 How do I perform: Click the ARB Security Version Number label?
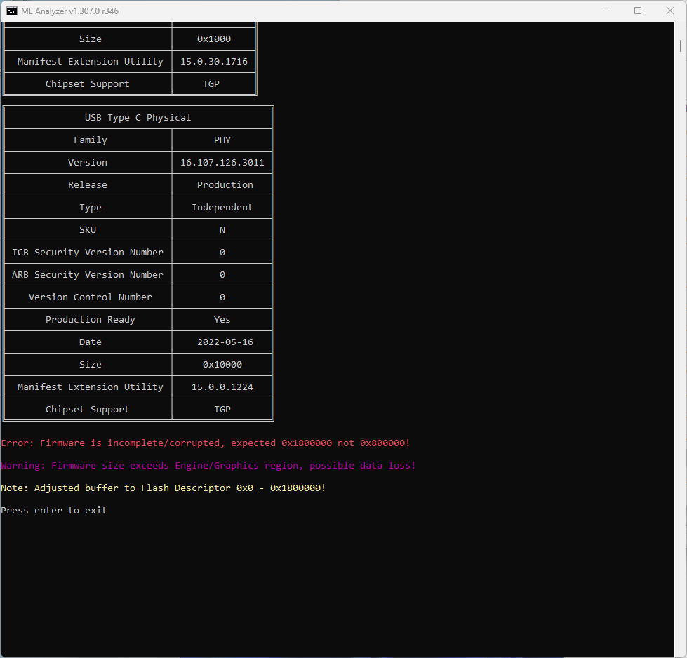88,275
